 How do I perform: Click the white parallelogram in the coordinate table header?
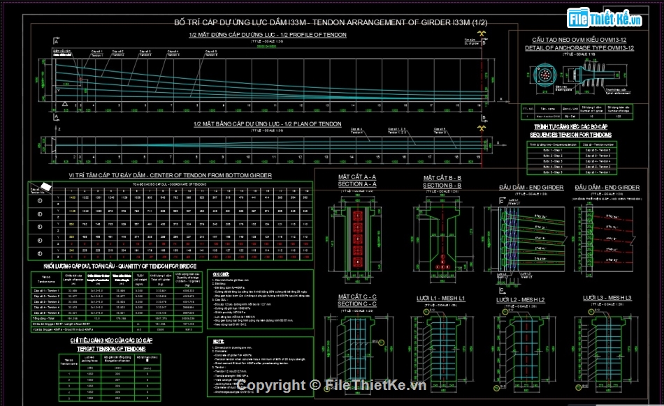(45, 187)
